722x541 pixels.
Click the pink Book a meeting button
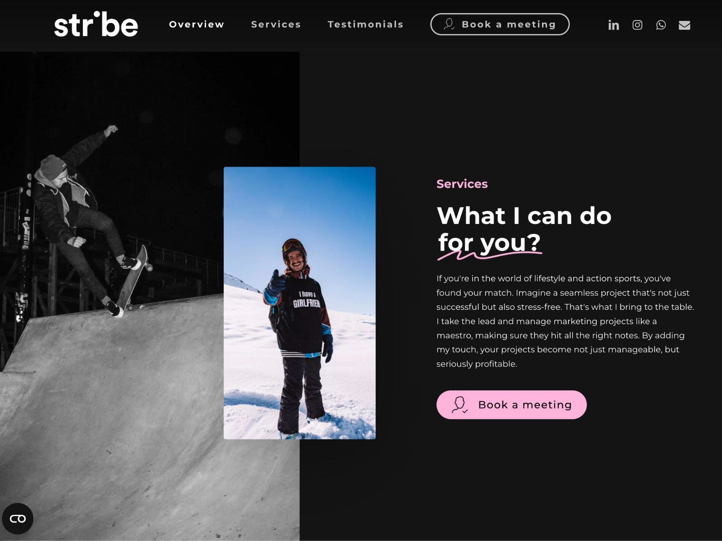(511, 405)
